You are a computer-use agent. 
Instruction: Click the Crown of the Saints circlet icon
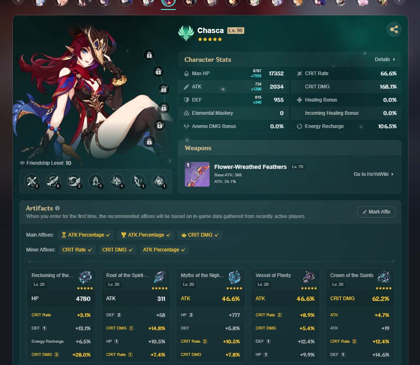point(384,277)
